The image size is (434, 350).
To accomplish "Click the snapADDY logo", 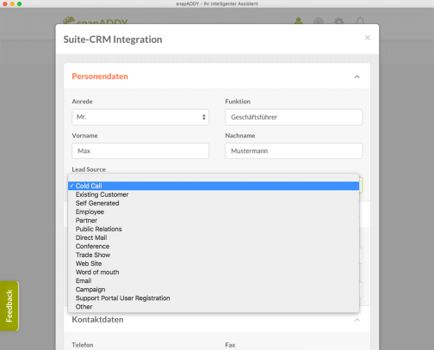I will (96, 21).
